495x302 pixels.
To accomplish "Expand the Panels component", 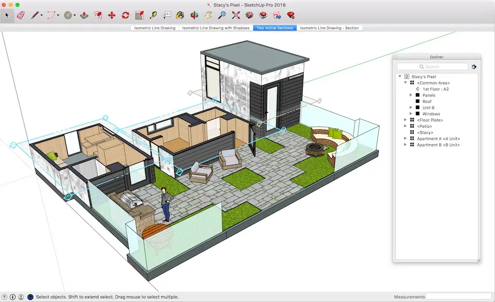I will [411, 95].
